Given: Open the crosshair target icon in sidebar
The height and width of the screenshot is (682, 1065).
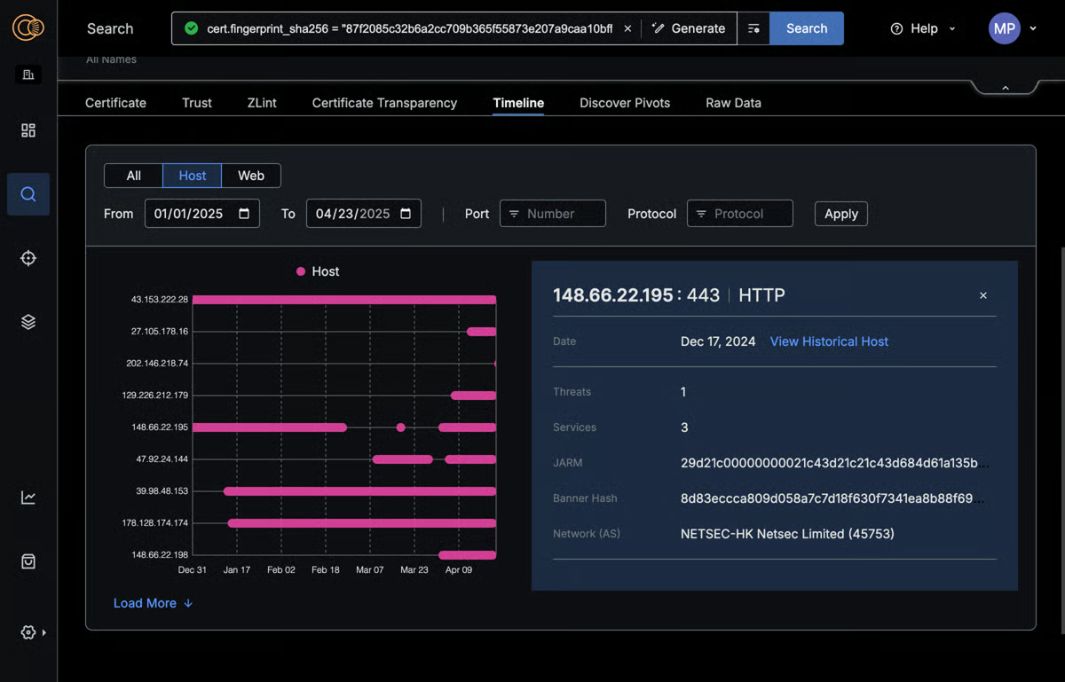Looking at the screenshot, I should click(28, 258).
